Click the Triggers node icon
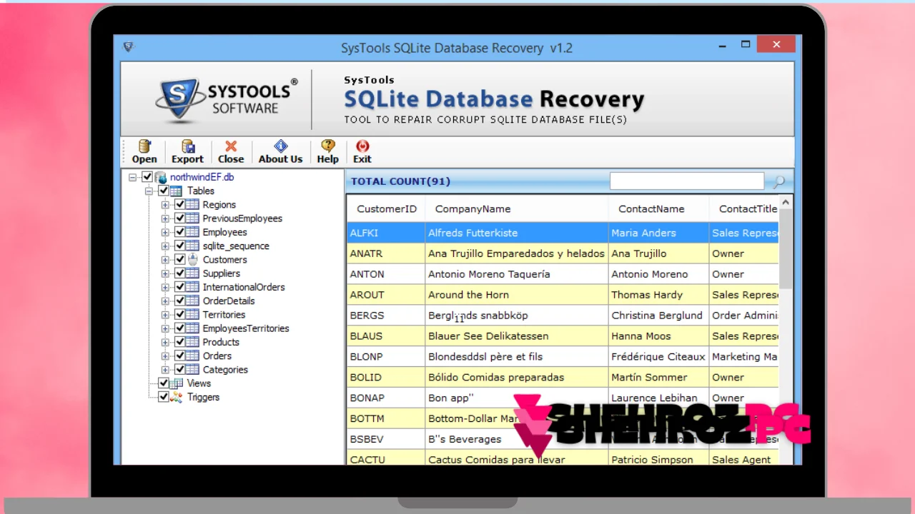915x514 pixels. pyautogui.click(x=176, y=397)
